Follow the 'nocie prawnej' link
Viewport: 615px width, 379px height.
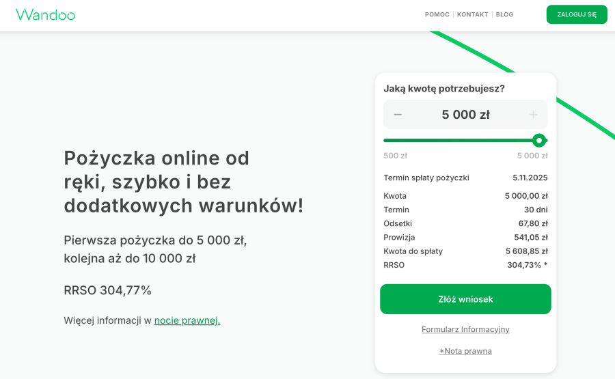[187, 320]
